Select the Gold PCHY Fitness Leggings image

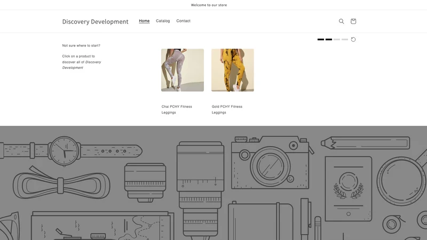coord(233,70)
